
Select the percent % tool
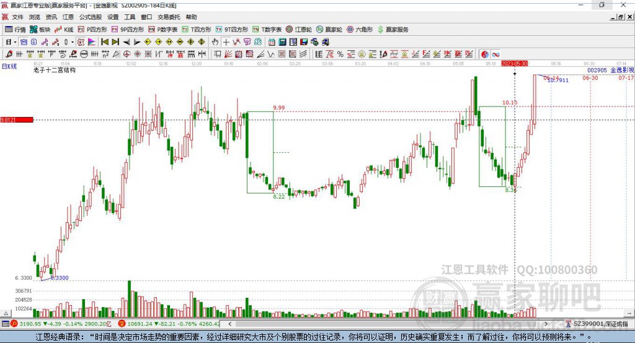tap(340, 54)
